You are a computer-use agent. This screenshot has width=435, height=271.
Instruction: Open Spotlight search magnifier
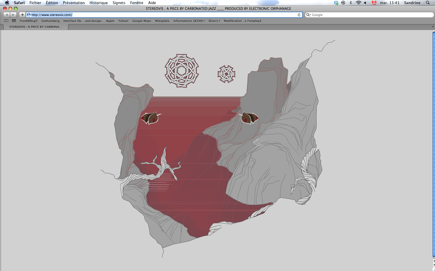(x=428, y=3)
